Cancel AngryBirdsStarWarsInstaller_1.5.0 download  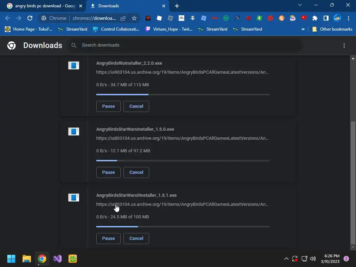pyautogui.click(x=136, y=172)
